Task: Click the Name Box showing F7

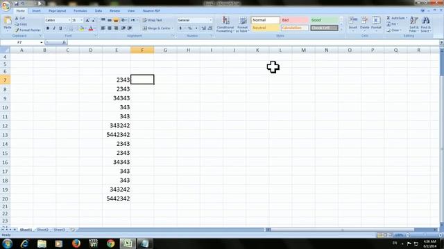Action: pyautogui.click(x=20, y=42)
